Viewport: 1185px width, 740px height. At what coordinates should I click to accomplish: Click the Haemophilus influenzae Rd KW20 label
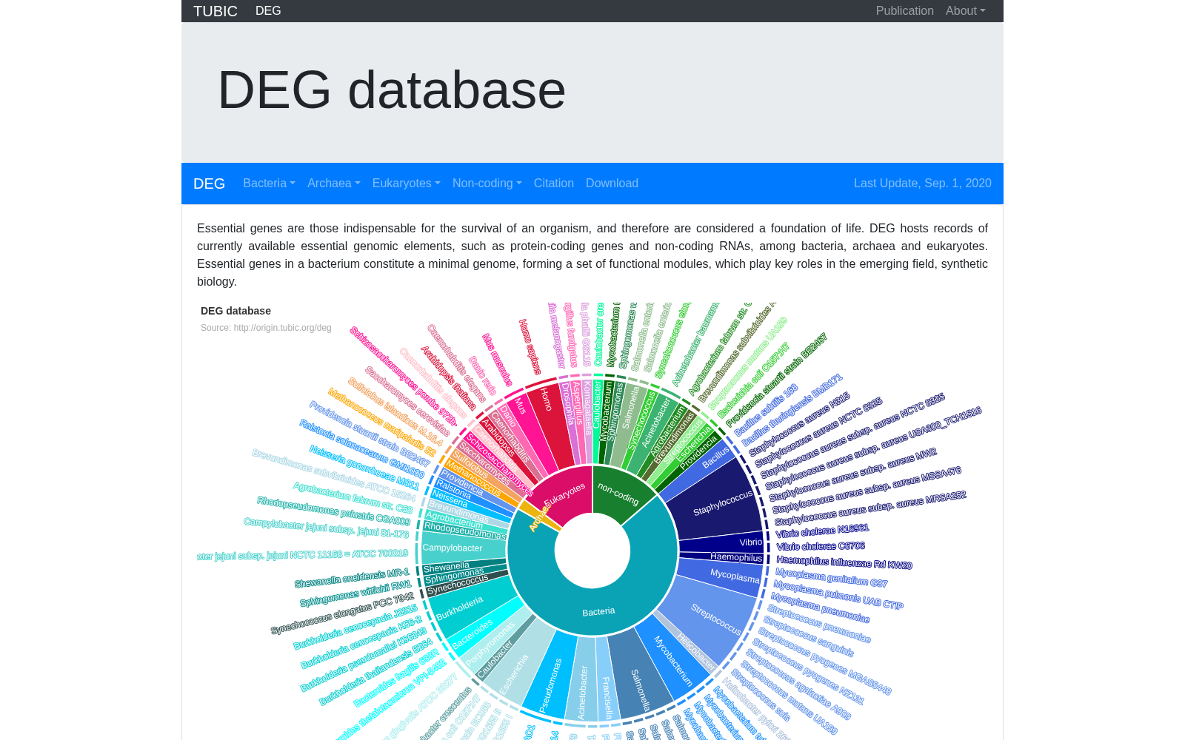point(844,562)
